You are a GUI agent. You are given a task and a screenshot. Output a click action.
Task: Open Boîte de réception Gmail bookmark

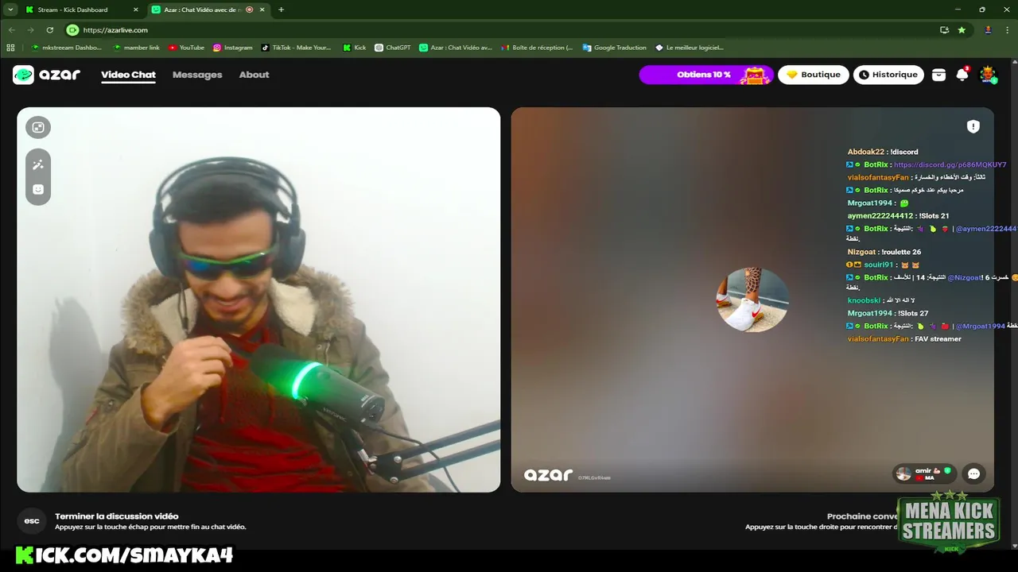coord(536,48)
